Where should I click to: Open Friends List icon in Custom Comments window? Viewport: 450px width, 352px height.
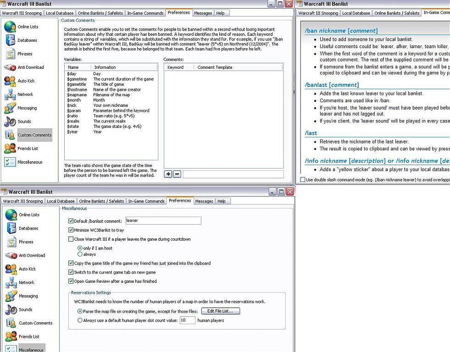[x=10, y=148]
